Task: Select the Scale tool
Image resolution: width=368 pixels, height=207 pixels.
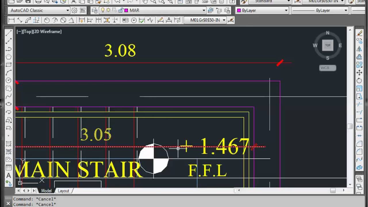Action: tap(359, 89)
